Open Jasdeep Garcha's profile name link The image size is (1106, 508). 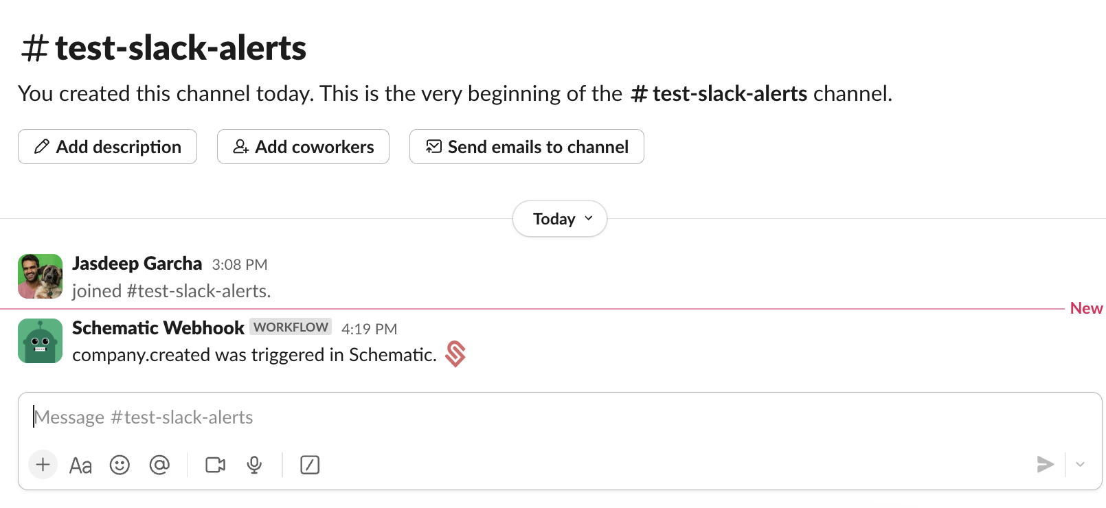(137, 264)
